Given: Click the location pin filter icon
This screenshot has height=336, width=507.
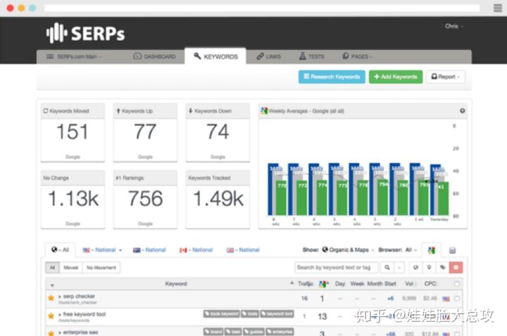Looking at the screenshot, I should point(429,268).
